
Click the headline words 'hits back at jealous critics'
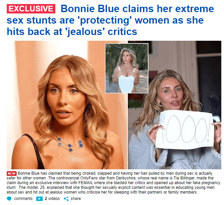tap(72, 31)
